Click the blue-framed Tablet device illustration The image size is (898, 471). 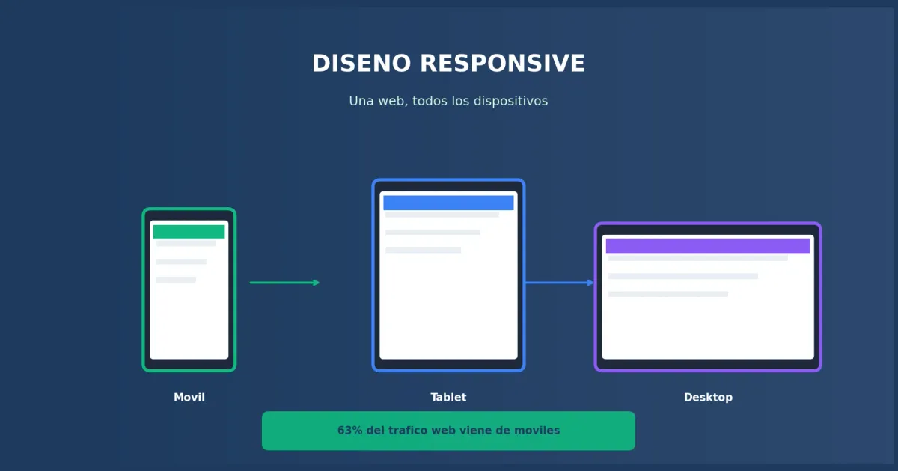[448, 275]
